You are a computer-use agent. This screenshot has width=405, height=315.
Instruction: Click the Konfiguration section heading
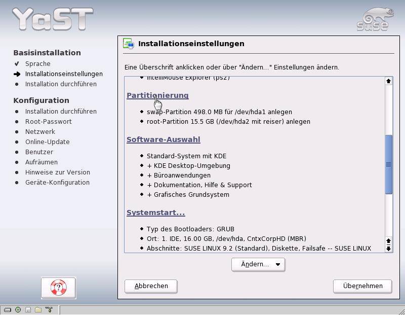[42, 100]
